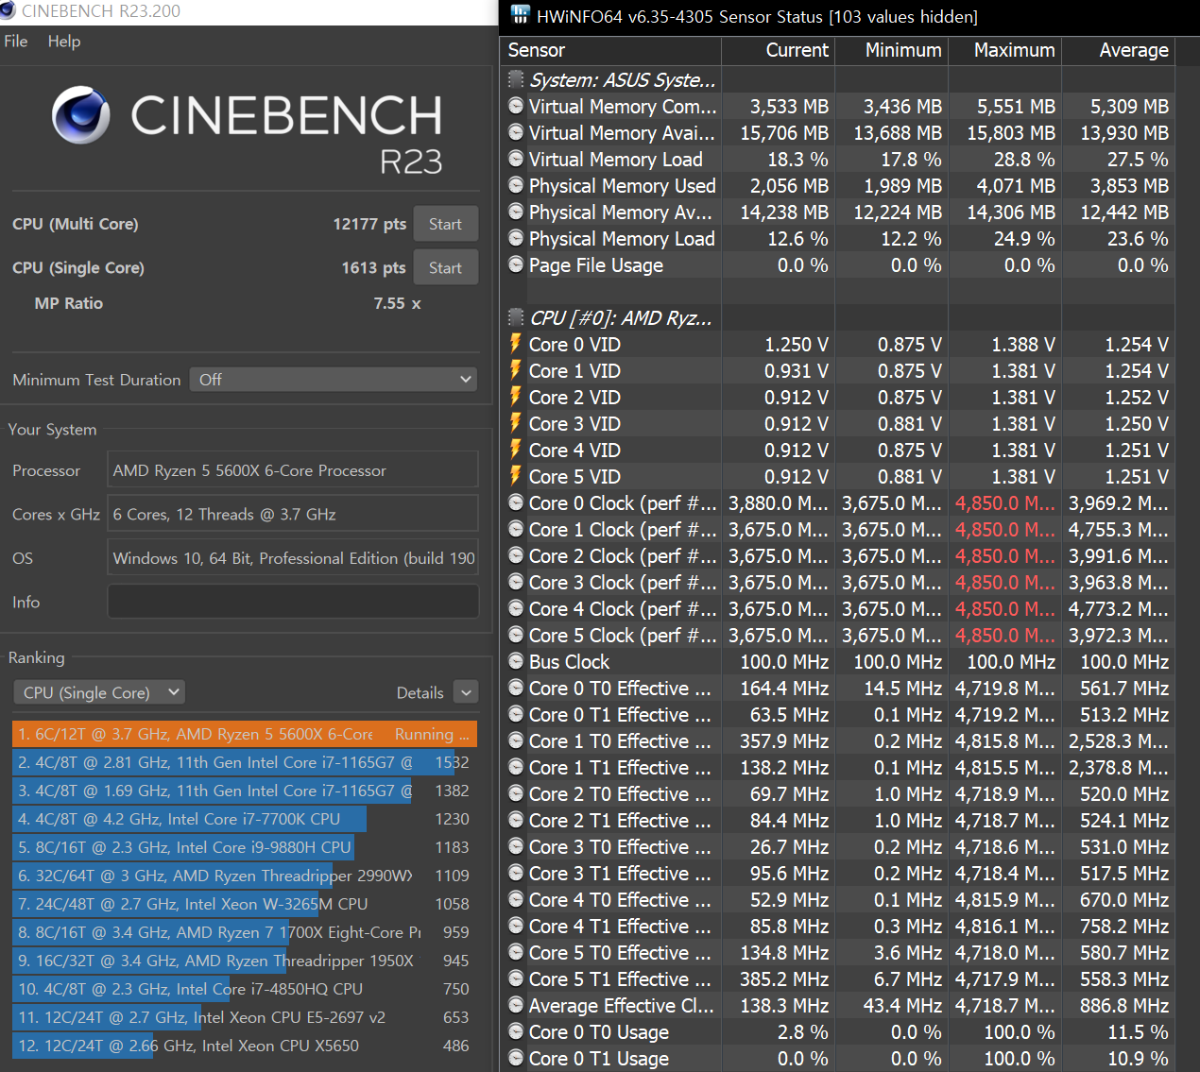Click the Processor name field
Viewport: 1200px width, 1072px height.
coord(293,470)
